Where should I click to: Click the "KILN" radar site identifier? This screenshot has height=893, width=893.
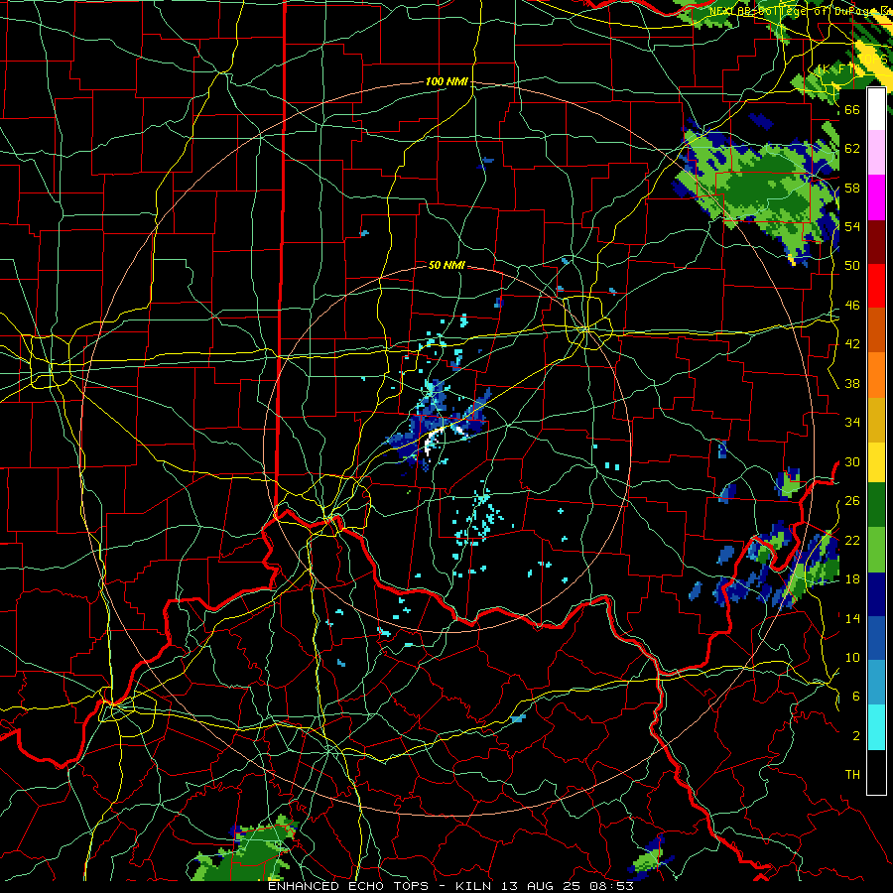point(475,886)
